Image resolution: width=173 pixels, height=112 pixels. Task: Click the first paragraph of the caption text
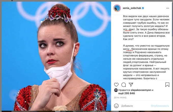pyautogui.click(x=146, y=28)
